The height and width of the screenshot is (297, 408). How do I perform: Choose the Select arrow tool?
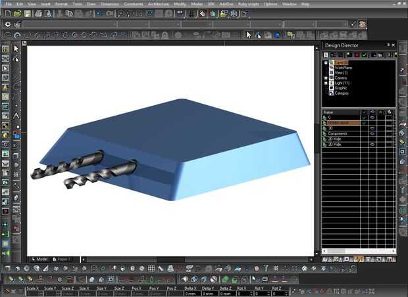click(16, 49)
